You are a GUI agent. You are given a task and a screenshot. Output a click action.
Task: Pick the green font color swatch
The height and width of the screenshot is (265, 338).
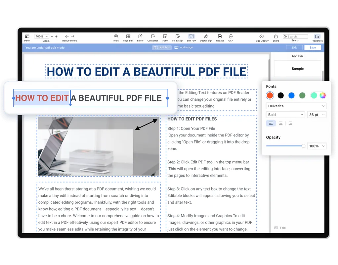click(x=302, y=95)
